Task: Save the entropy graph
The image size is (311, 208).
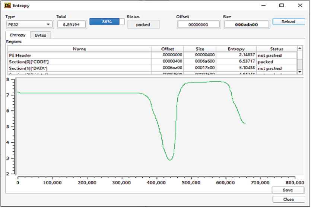Action: (x=288, y=190)
